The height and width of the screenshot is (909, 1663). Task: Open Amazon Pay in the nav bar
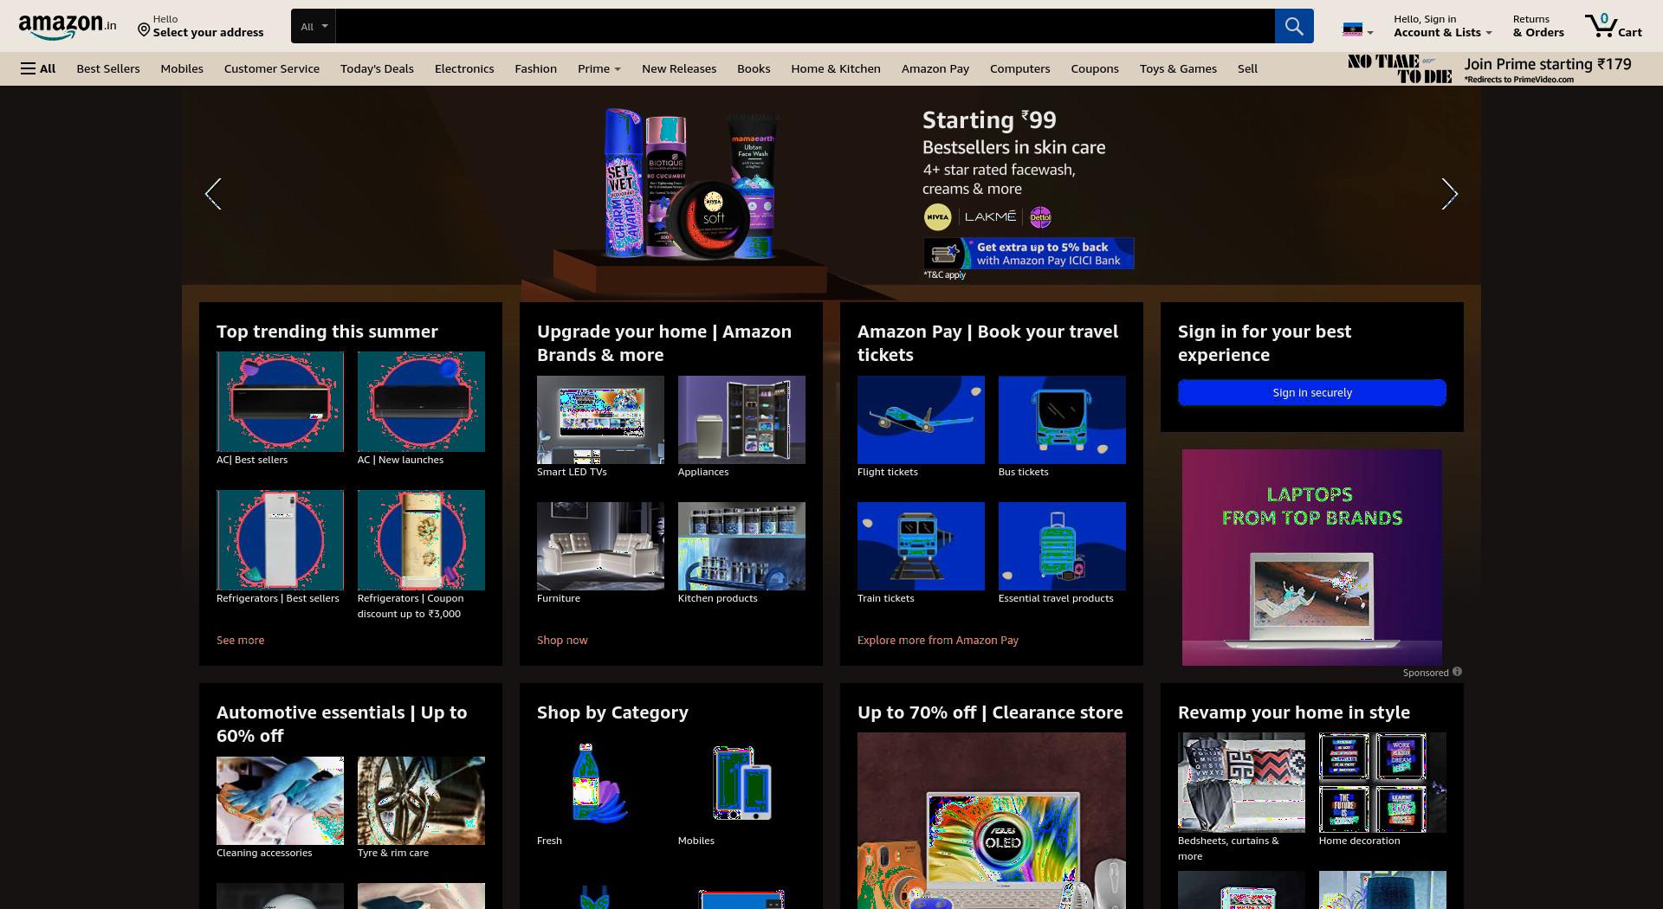[x=935, y=68]
